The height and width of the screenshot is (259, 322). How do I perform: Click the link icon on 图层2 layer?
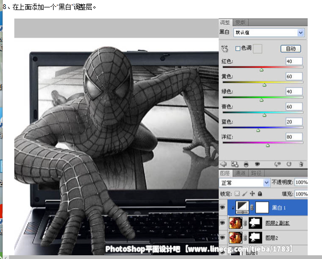tap(245, 238)
